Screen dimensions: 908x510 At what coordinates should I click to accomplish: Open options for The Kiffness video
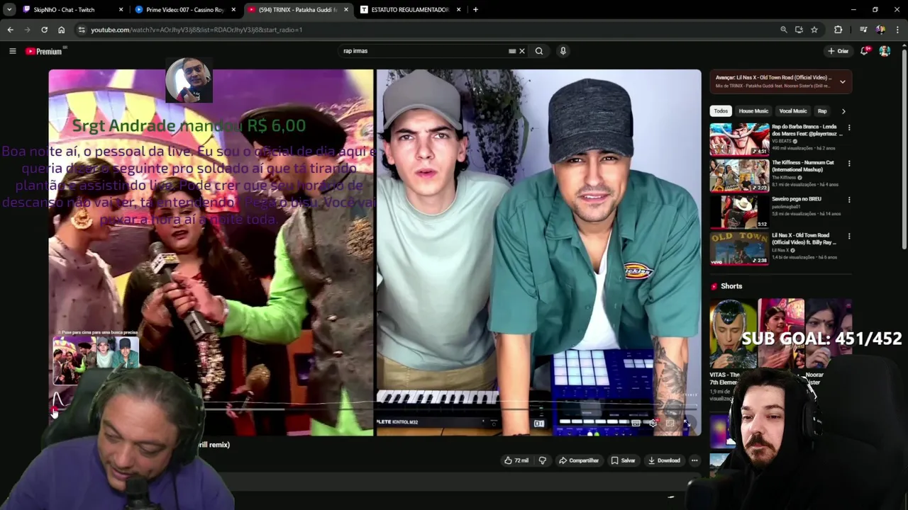tap(849, 164)
